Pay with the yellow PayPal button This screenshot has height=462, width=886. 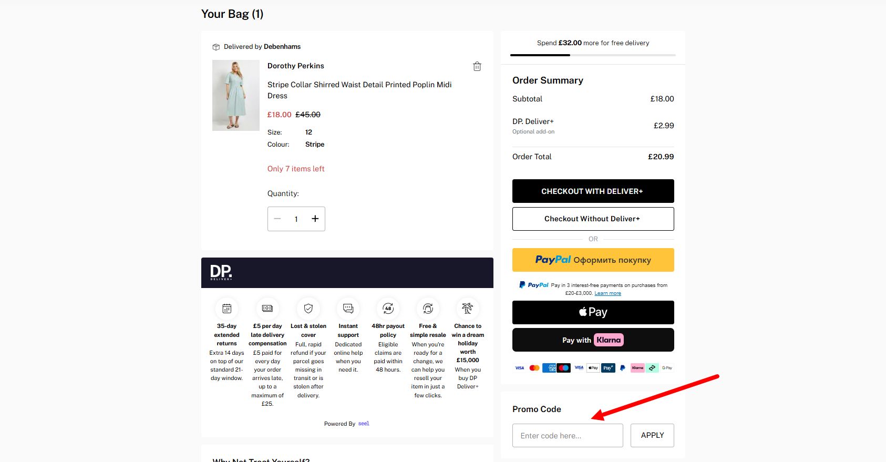pos(593,260)
